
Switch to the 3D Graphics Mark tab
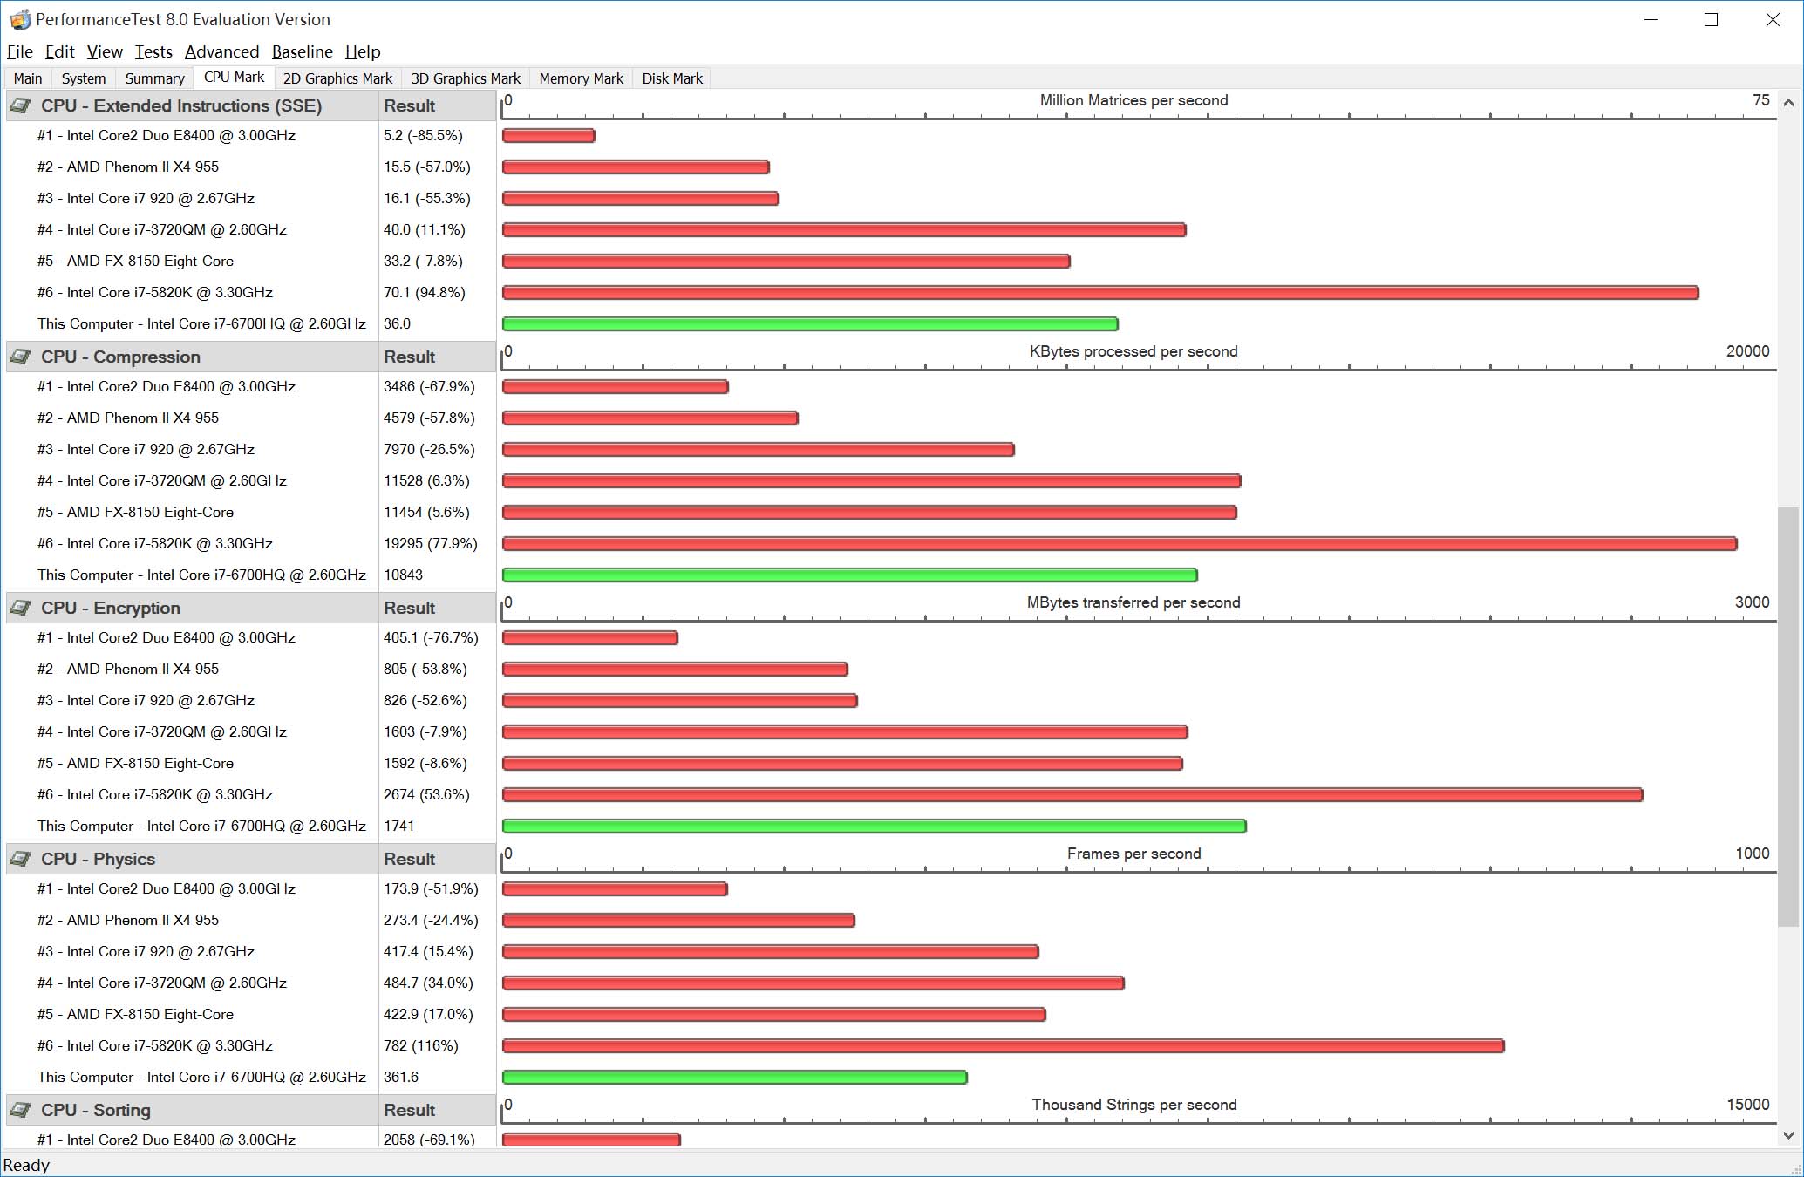(x=465, y=78)
